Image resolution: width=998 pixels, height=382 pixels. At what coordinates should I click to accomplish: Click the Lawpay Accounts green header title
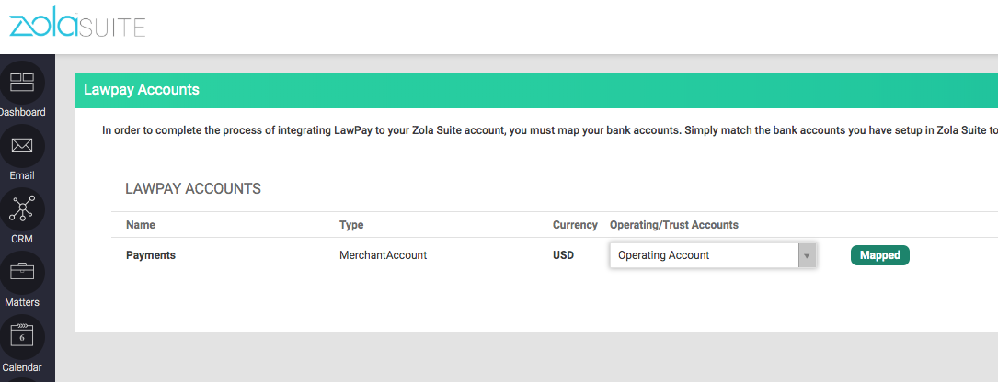pos(142,90)
